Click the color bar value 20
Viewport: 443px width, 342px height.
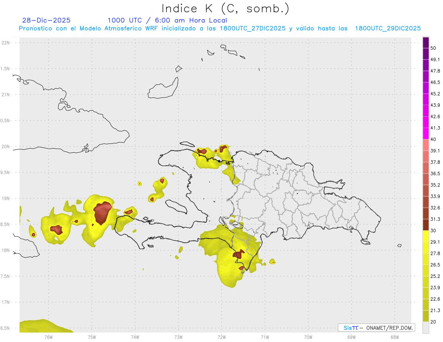click(433, 322)
